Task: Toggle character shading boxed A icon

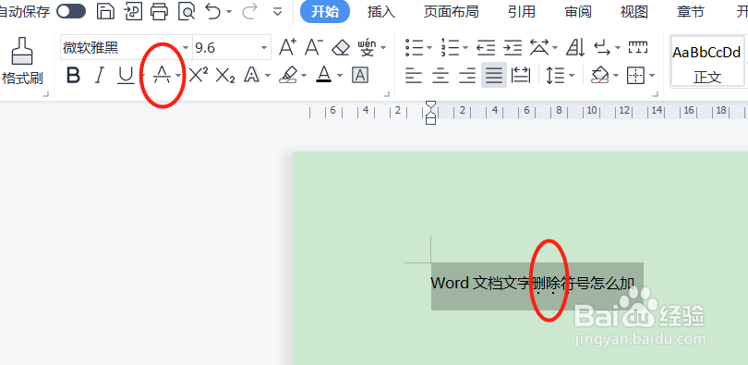Action: (x=360, y=75)
